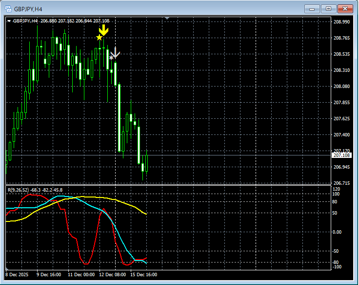Click the 9 Dec 16:00 time label
359x285 pixels.
[x=49, y=275]
